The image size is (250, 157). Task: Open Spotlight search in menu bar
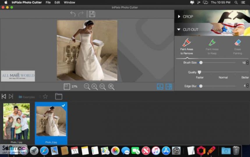[x=236, y=2]
